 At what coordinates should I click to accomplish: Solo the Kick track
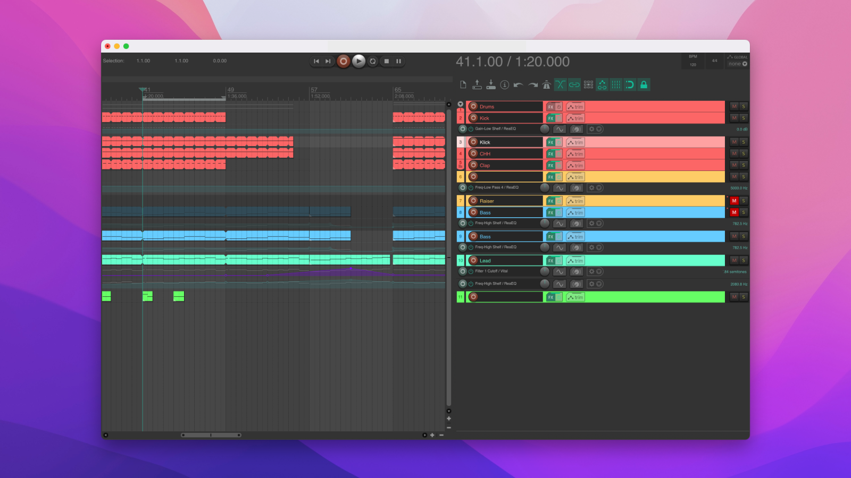[744, 118]
